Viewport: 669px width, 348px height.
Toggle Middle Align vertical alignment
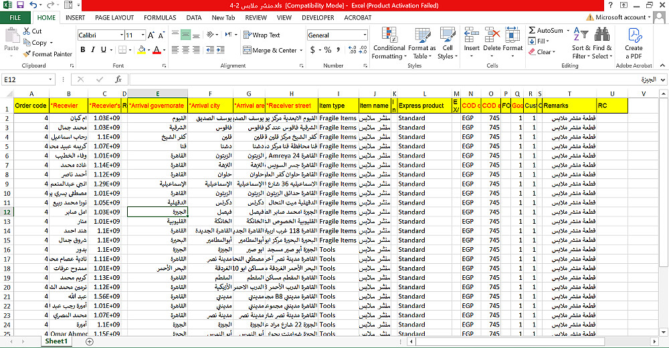[185, 35]
